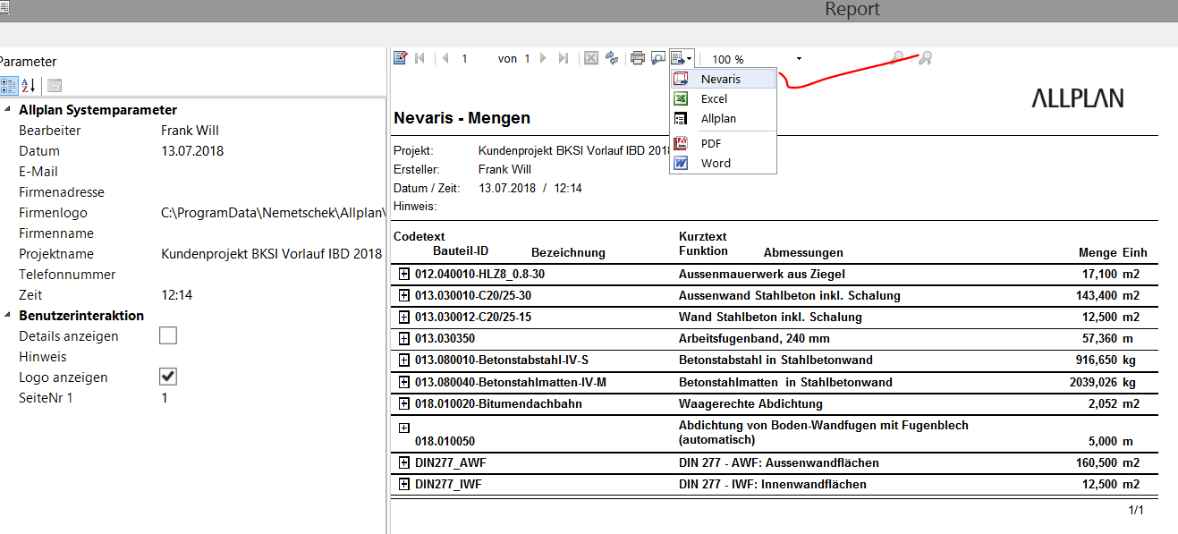Export the report as PDF
The height and width of the screenshot is (534, 1178).
(710, 143)
